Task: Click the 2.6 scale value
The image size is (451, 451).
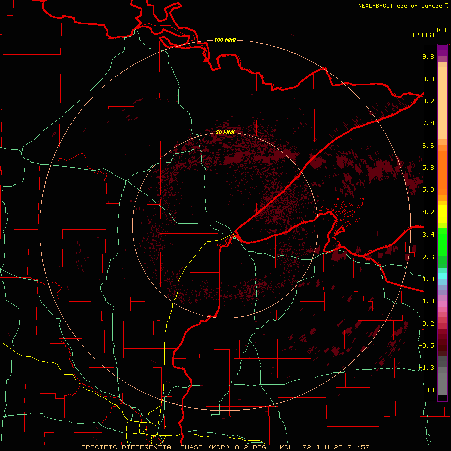Action: point(428,257)
